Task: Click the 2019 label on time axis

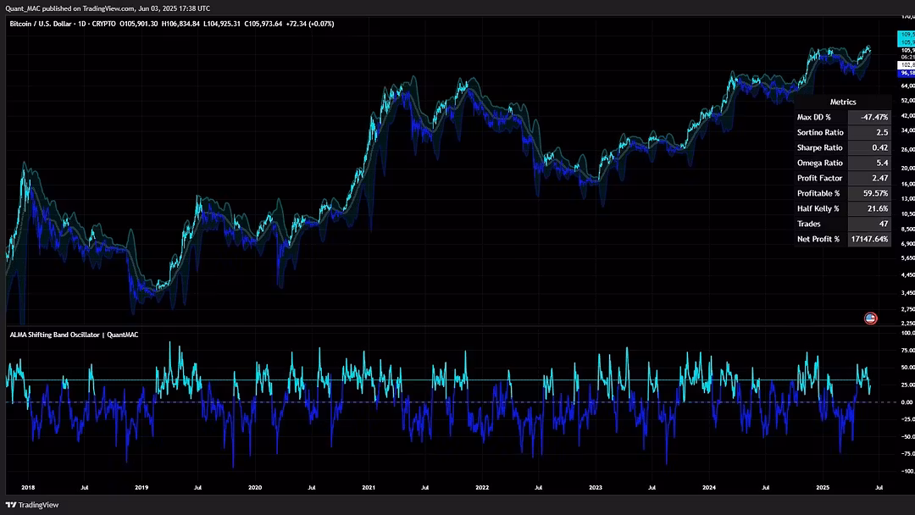Action: point(141,487)
